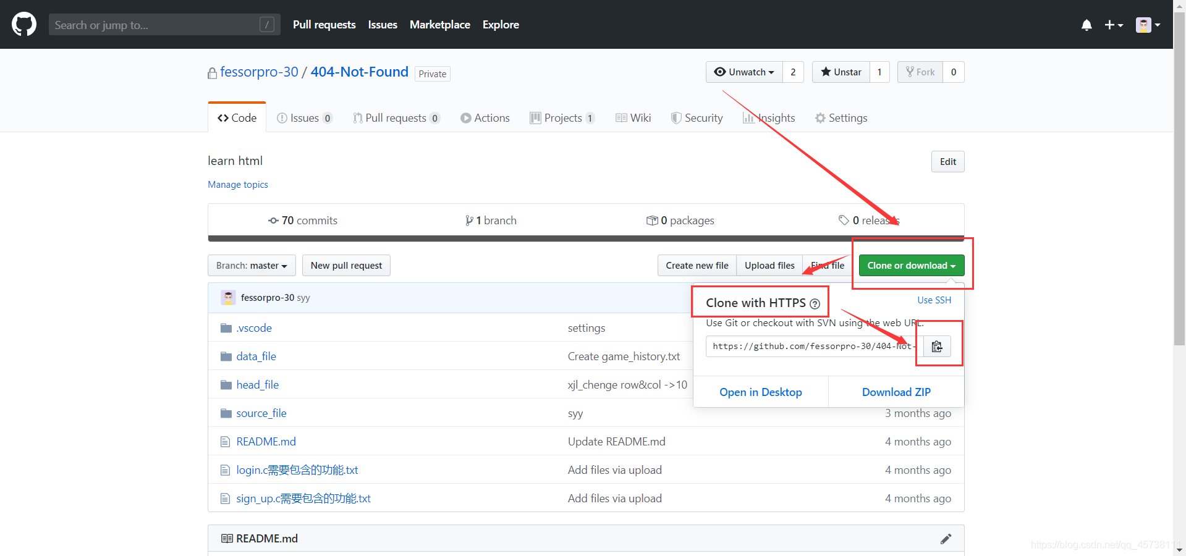Open the Wiki tab
Screen dimensions: 1186x556
coord(633,118)
